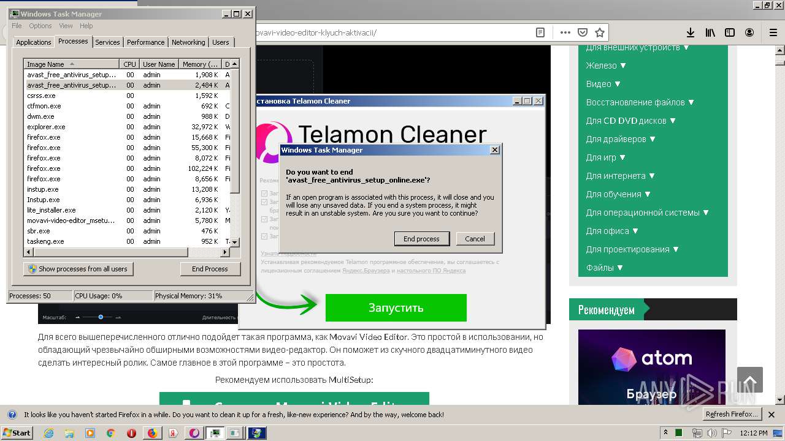Open Task Manager File menu

tap(17, 26)
